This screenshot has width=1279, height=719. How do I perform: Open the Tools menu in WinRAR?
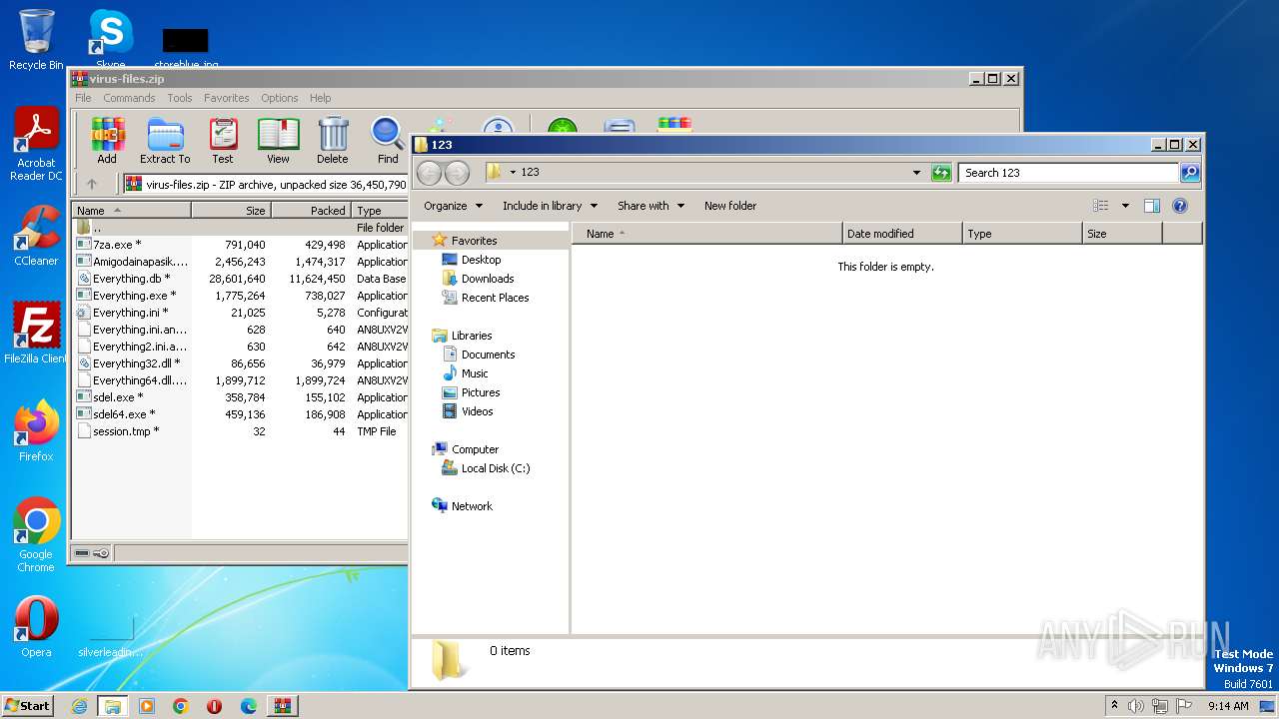[180, 98]
